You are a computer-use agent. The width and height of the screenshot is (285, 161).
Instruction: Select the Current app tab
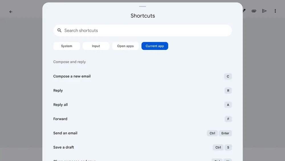click(155, 46)
